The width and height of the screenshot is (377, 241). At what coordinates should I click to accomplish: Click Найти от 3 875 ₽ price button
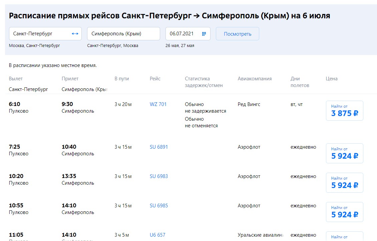pos(344,111)
